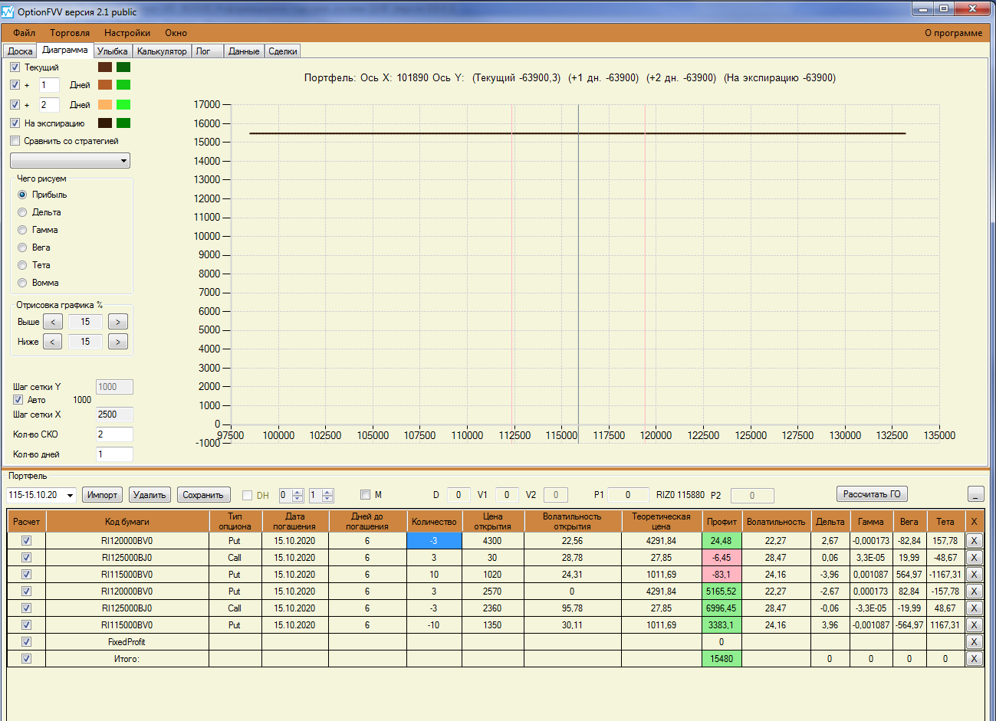Screen dimensions: 996x721
Task: Click the OptionFVV application icon in title bar
Action: coord(8,11)
